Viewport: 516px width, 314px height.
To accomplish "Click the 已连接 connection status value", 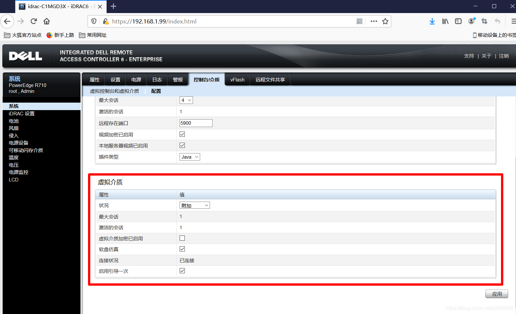I will 187,261.
